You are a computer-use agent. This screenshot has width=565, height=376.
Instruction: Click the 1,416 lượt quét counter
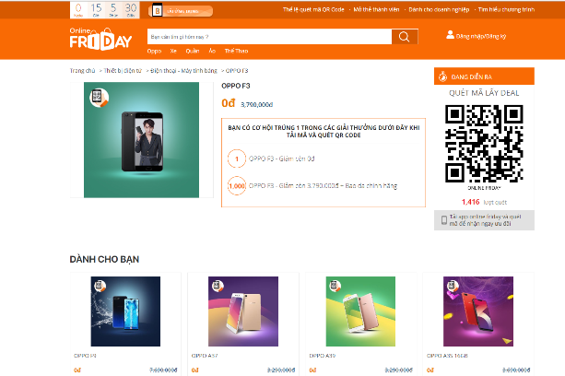pyautogui.click(x=484, y=202)
